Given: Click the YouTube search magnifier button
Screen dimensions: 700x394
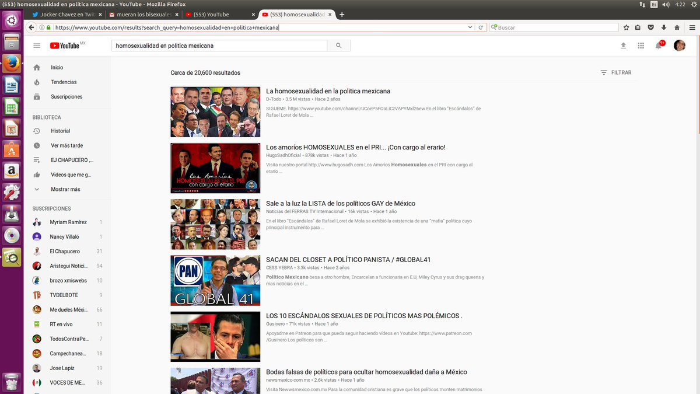Looking at the screenshot, I should (x=338, y=46).
